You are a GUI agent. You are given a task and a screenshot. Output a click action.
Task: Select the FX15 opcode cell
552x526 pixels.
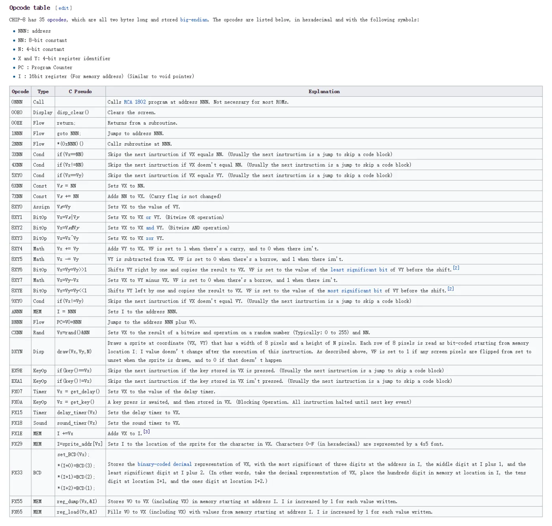[x=21, y=412]
